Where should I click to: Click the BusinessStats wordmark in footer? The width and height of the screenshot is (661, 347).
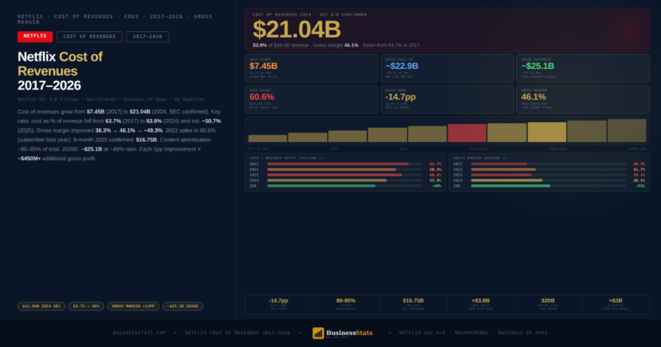349,332
